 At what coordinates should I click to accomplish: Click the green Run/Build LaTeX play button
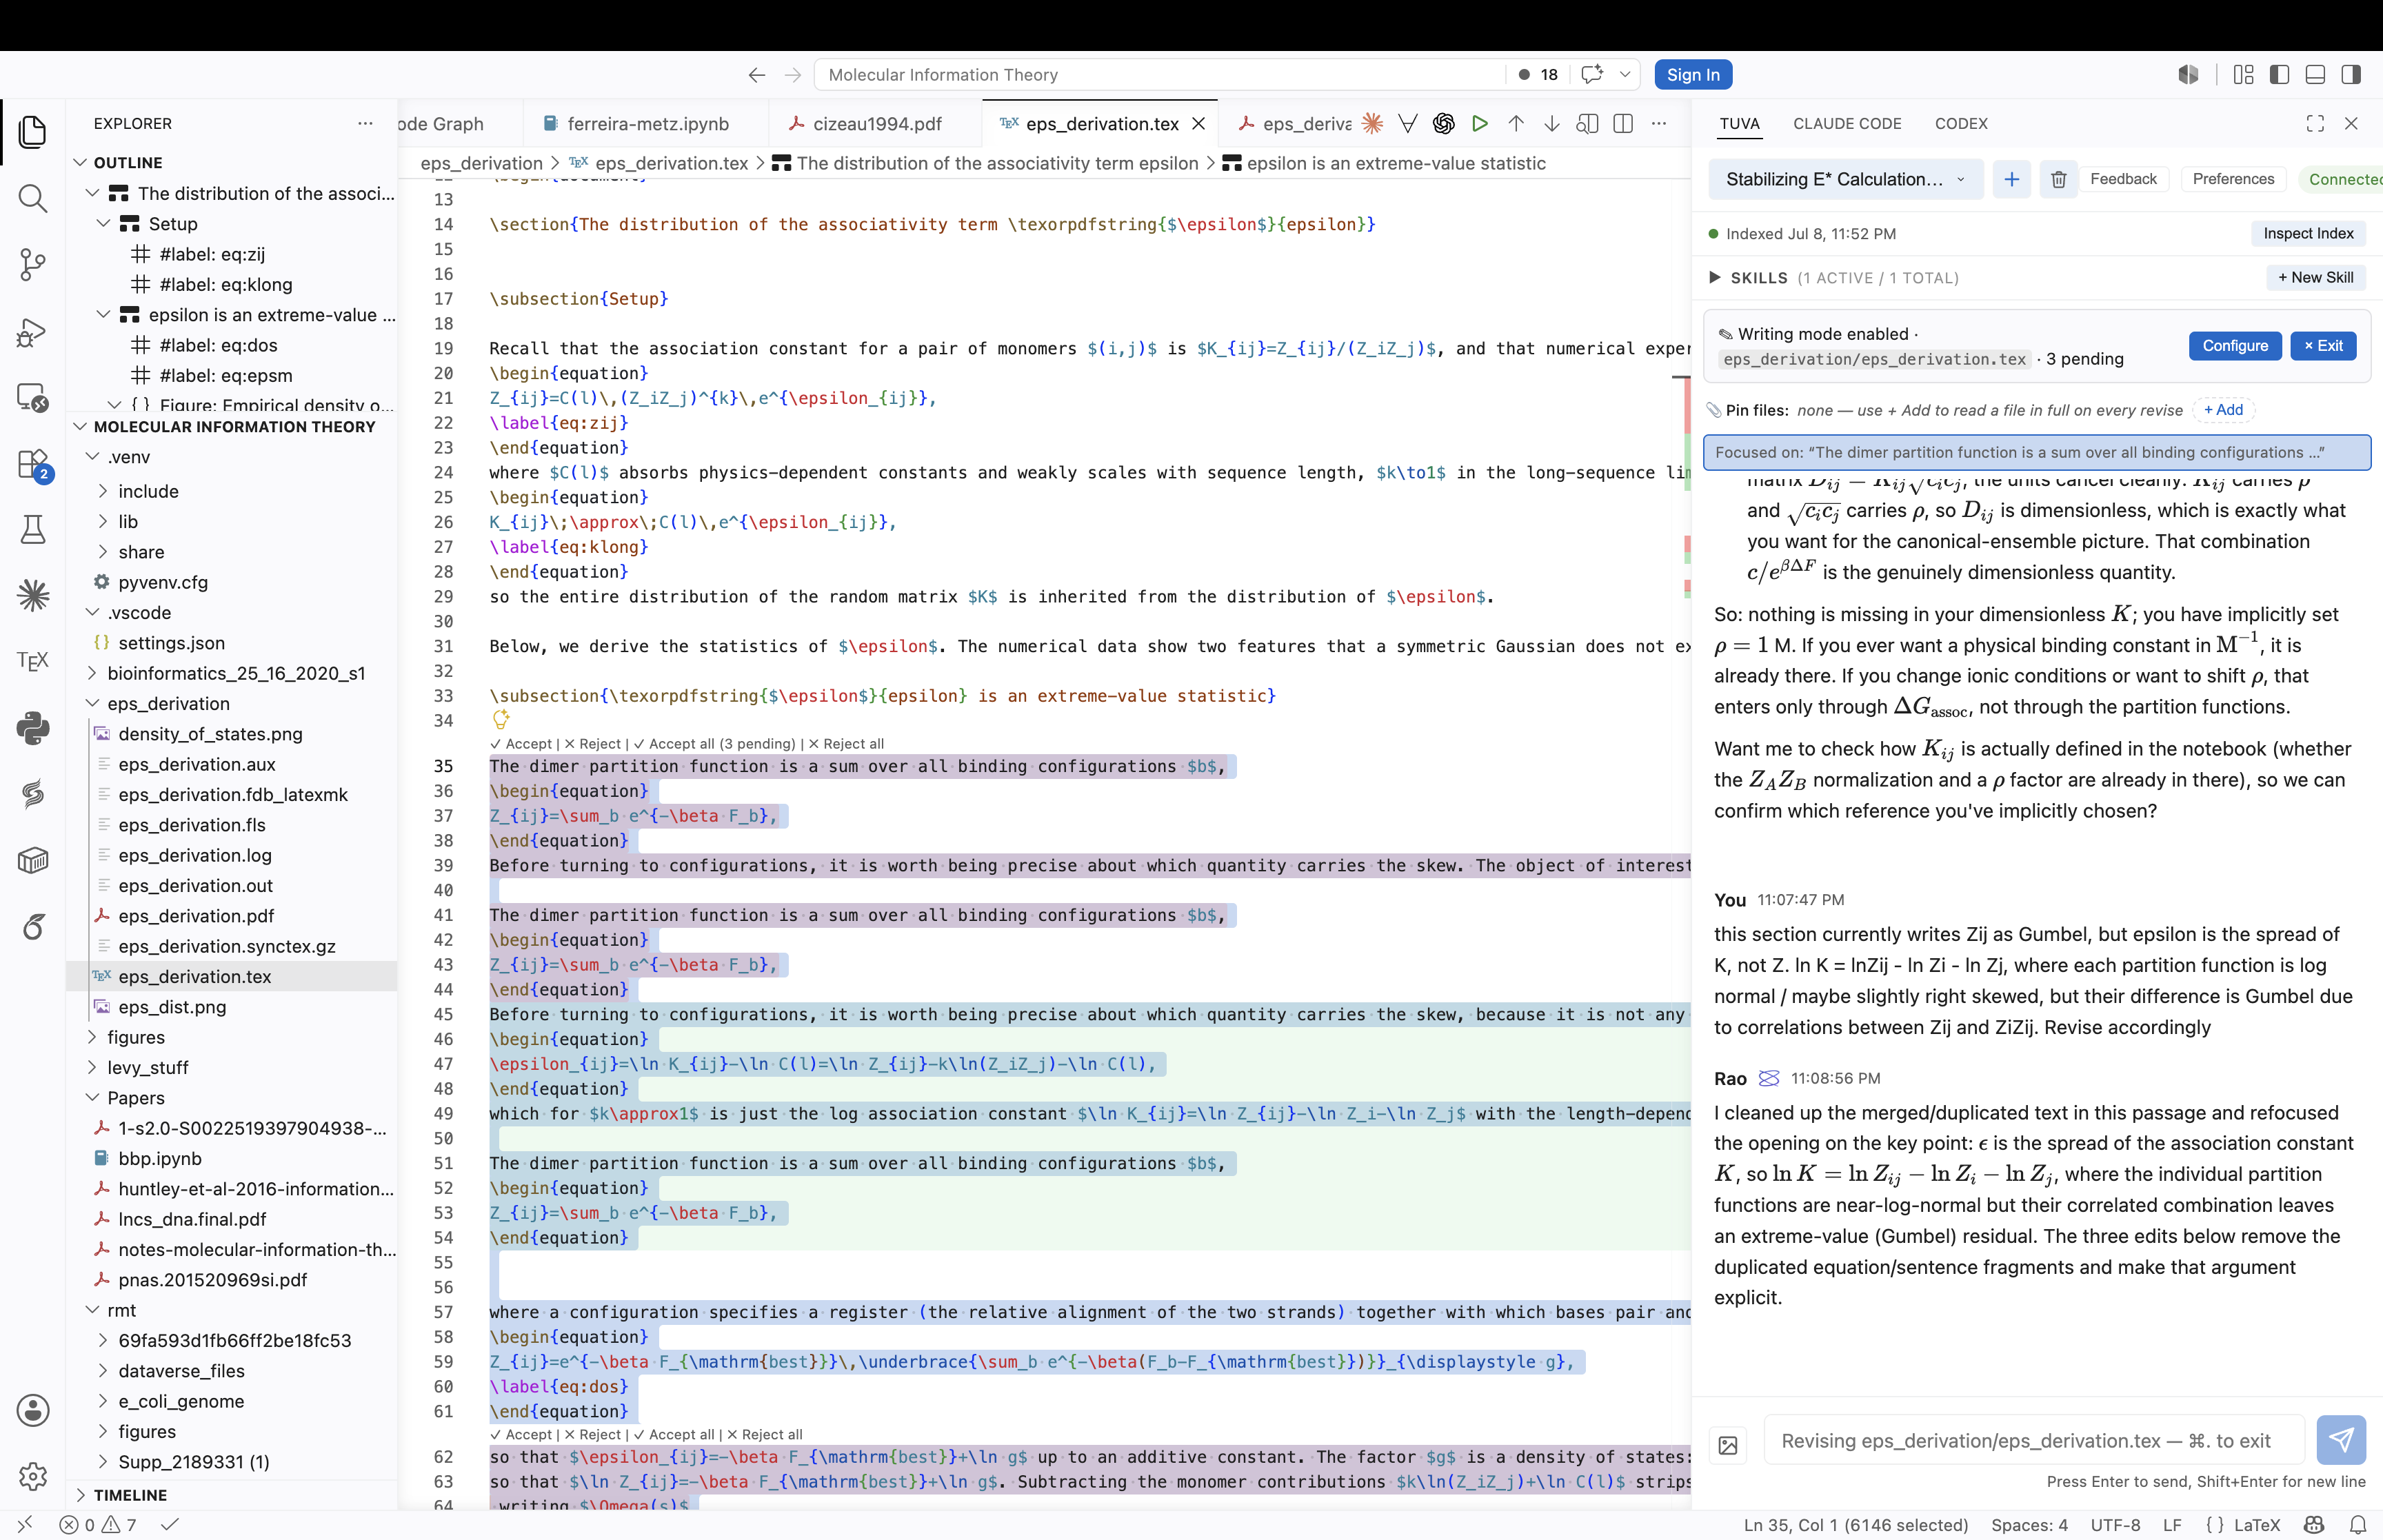tap(1480, 124)
